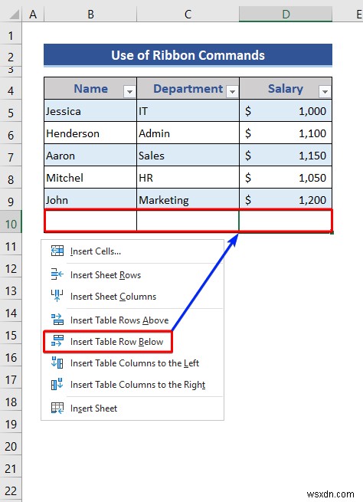Click Insert Table Columns to the Right icon
The image size is (363, 502).
coord(57,384)
